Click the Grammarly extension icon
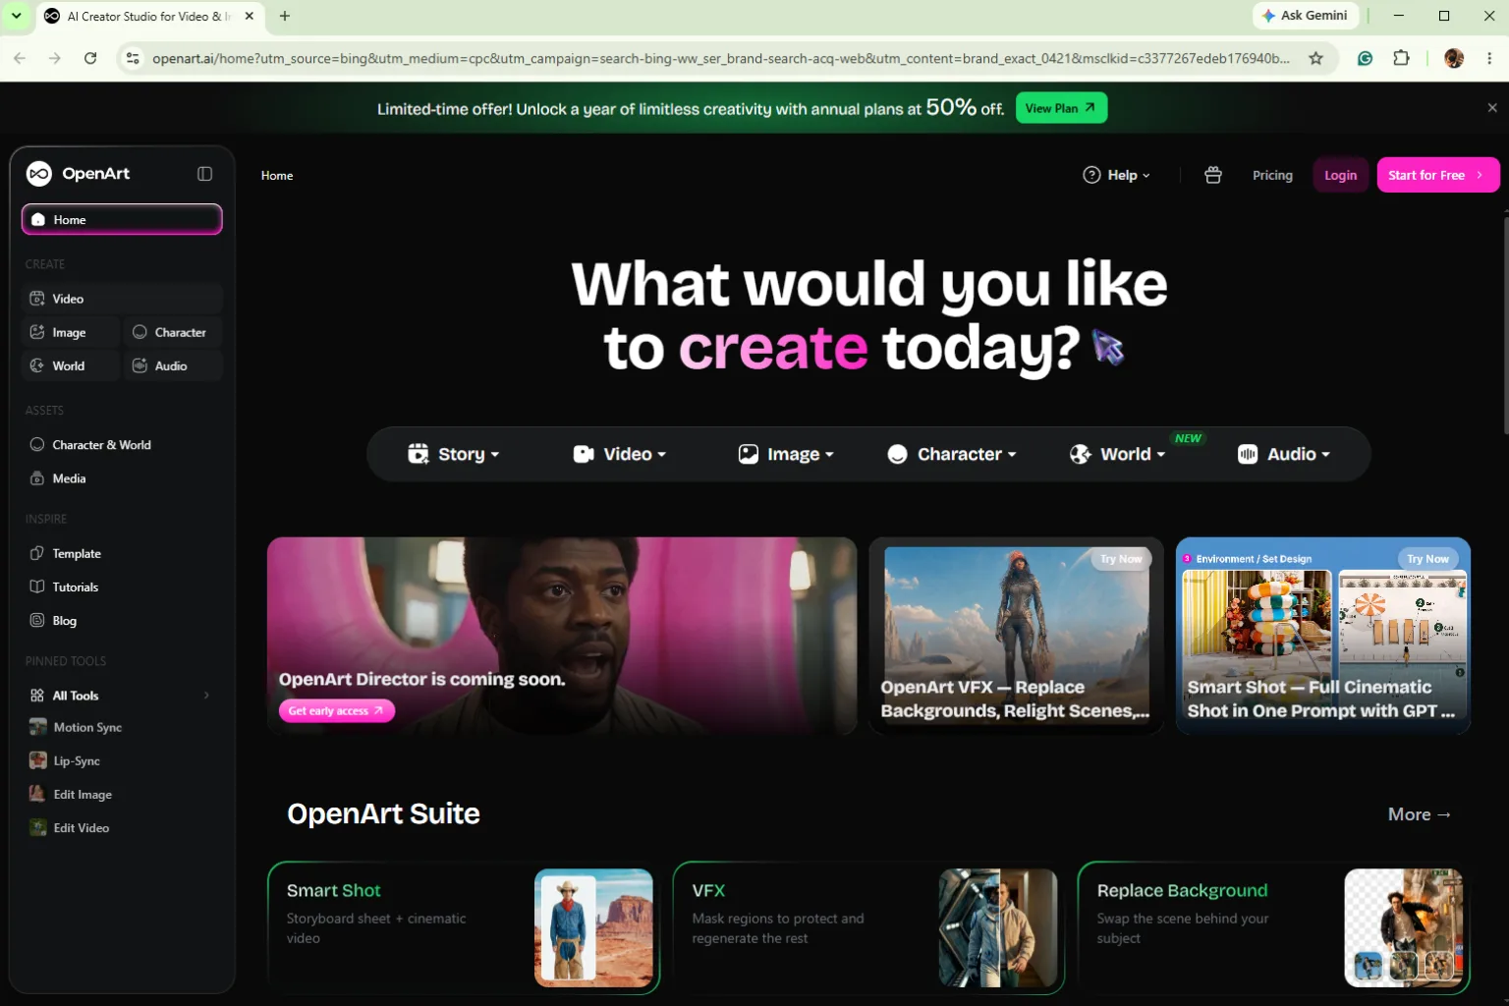 point(1365,58)
